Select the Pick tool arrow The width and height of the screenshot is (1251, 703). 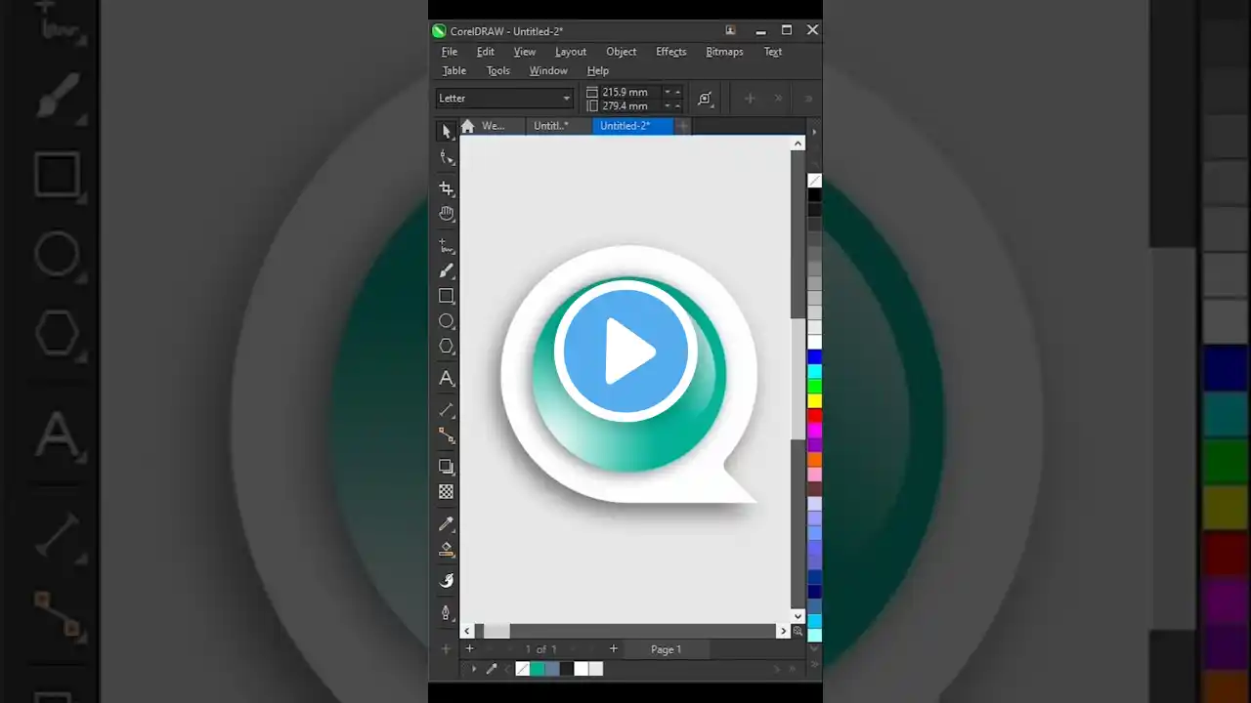pyautogui.click(x=447, y=132)
